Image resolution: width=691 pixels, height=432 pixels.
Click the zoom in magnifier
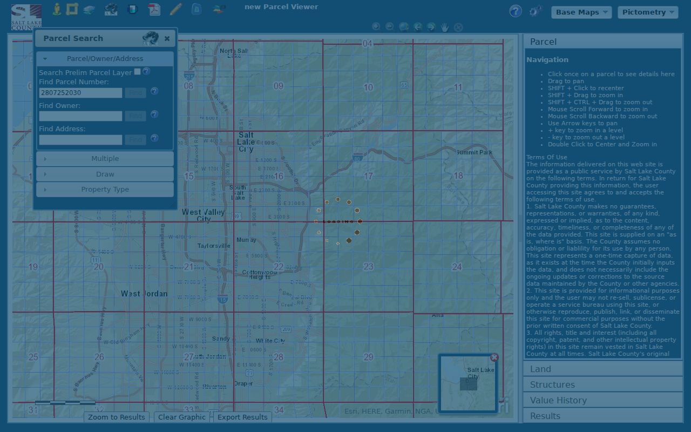click(x=376, y=27)
